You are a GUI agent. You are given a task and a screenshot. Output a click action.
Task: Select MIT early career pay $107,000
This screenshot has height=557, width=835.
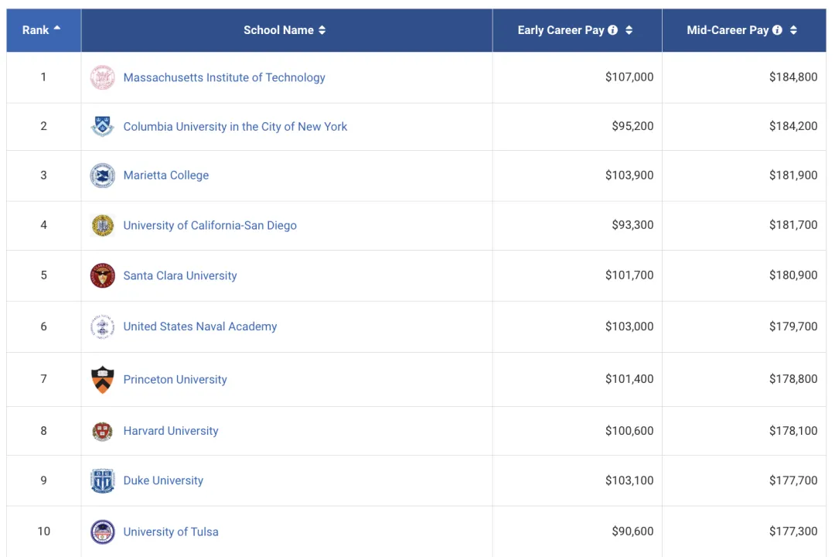click(629, 77)
